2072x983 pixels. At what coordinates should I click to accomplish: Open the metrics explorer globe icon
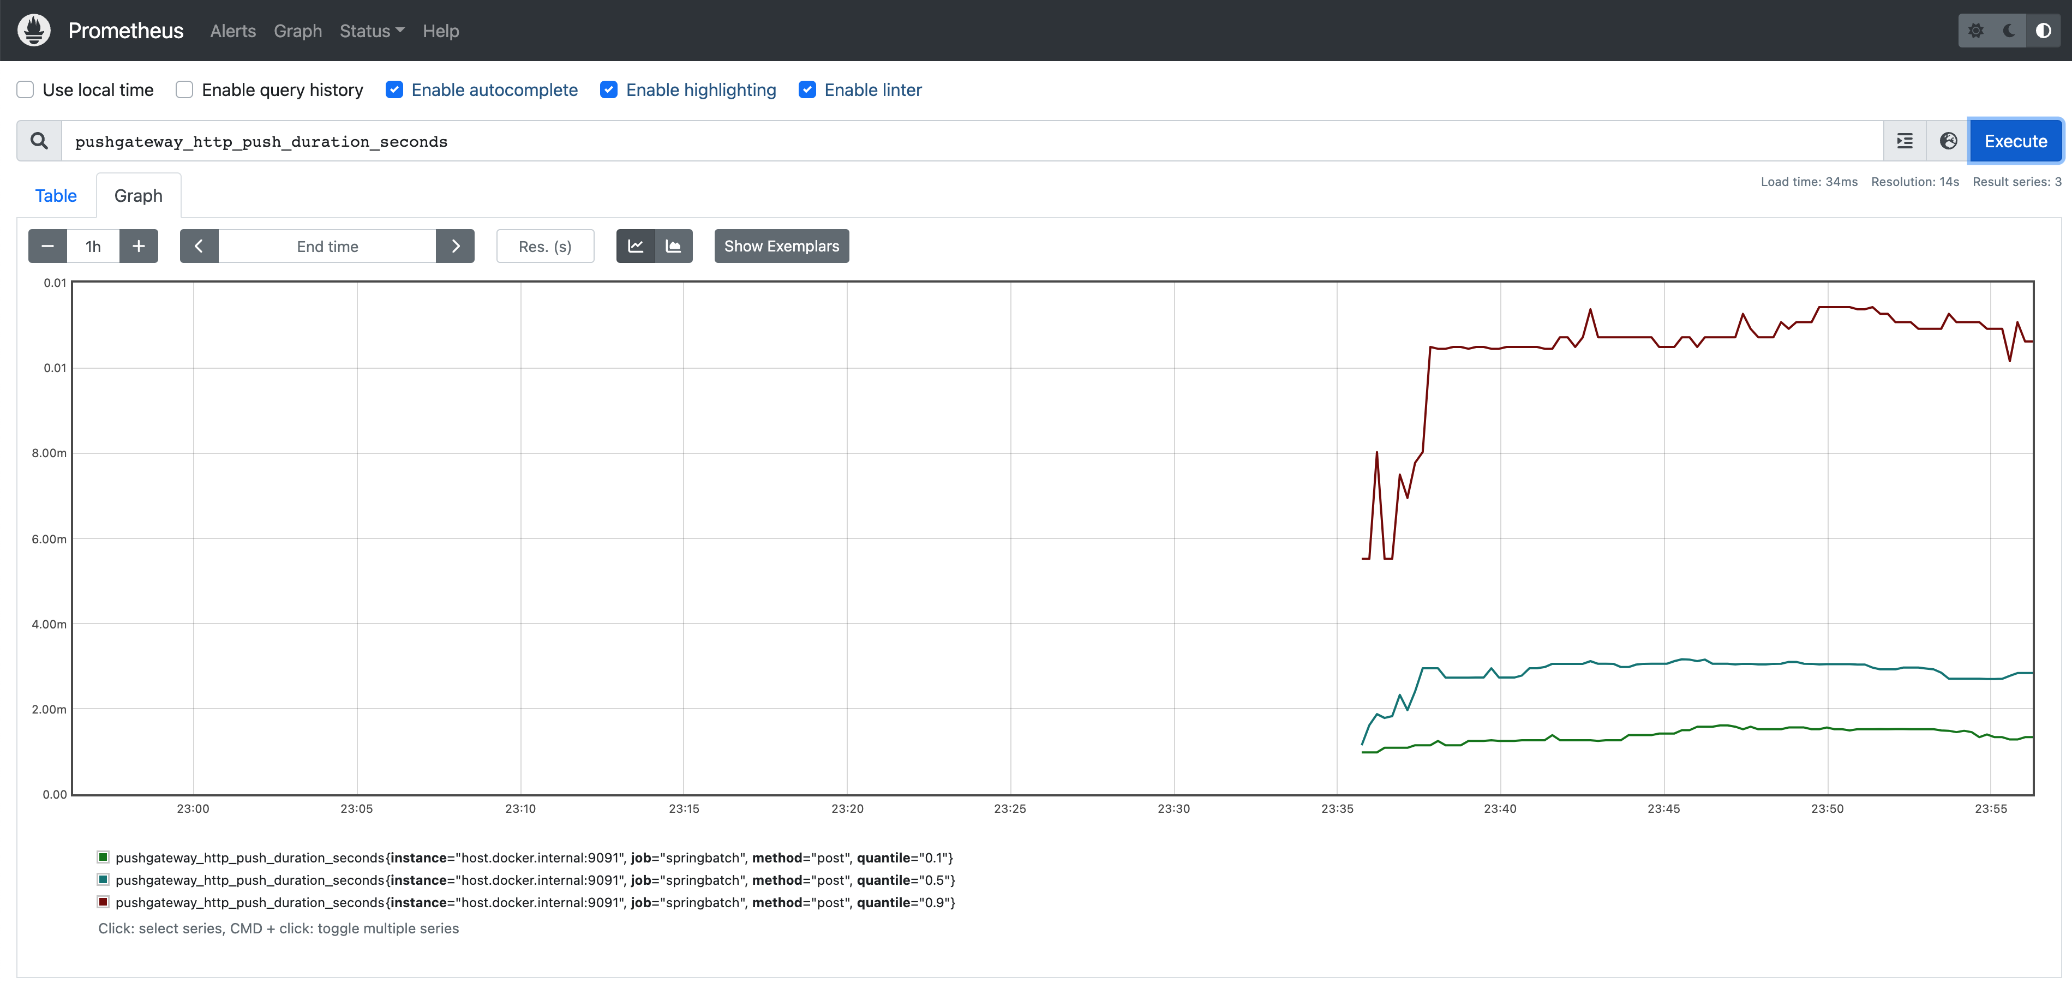[x=1948, y=141]
